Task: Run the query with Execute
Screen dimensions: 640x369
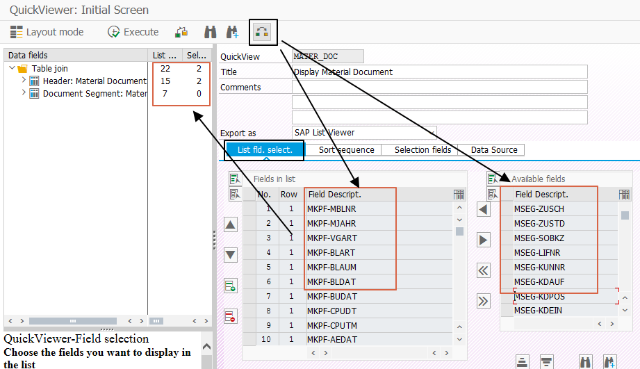Action: pos(133,32)
